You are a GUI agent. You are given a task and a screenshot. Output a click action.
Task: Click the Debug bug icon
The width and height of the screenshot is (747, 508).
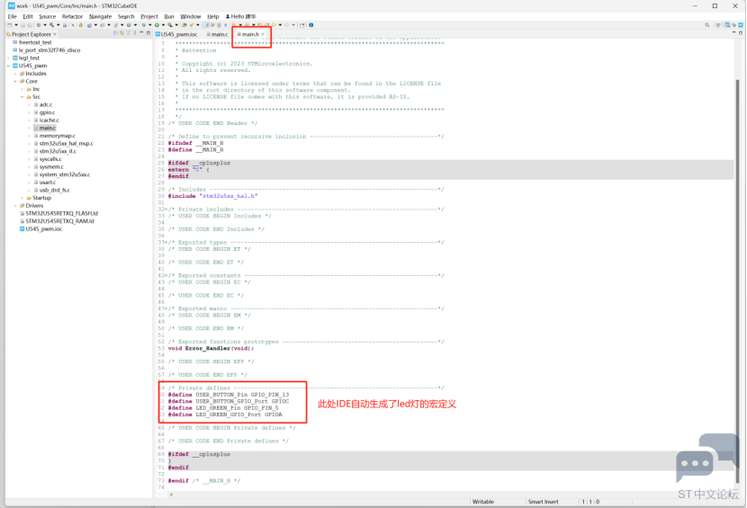coord(143,25)
